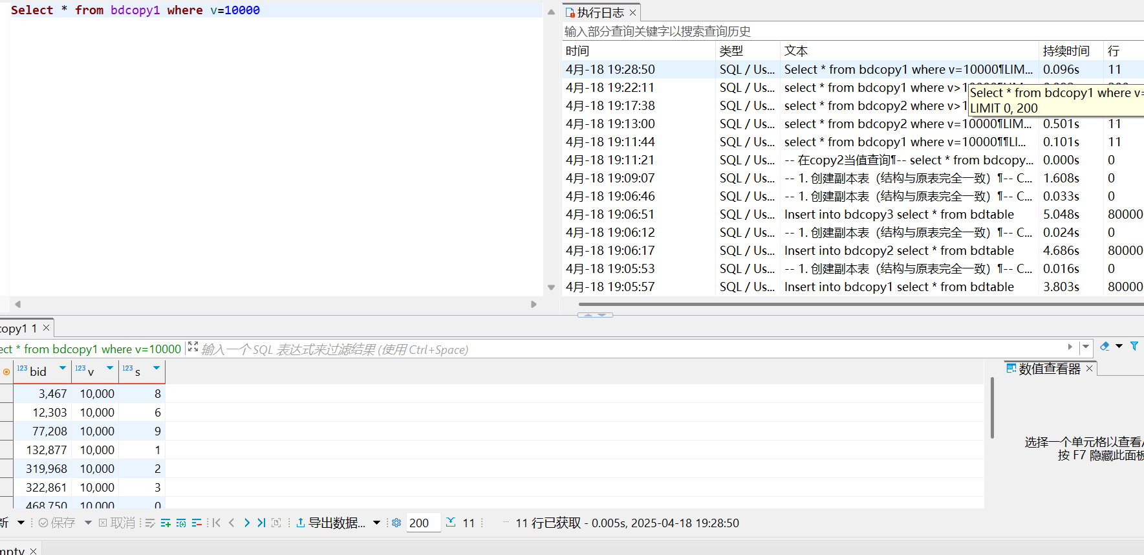Click the editor horizontal scroll left arrow
Screen dimensions: 1144x555
click(17, 304)
